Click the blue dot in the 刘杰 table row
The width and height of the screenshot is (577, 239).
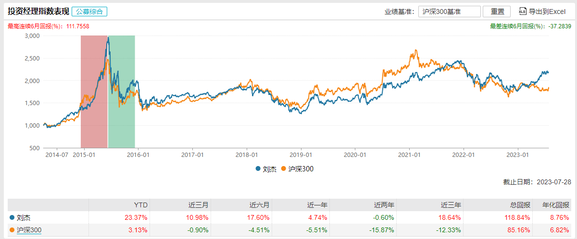point(12,217)
